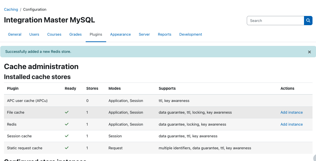Click the Static request cache ready checkmark
Viewport: 316px width, 161px height.
(67, 148)
